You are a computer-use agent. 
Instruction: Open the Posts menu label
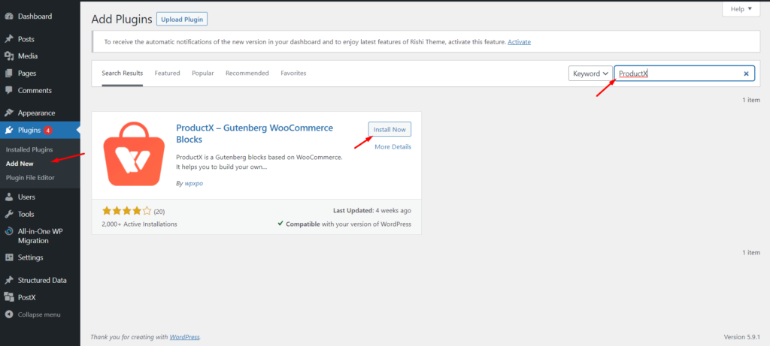click(x=26, y=39)
